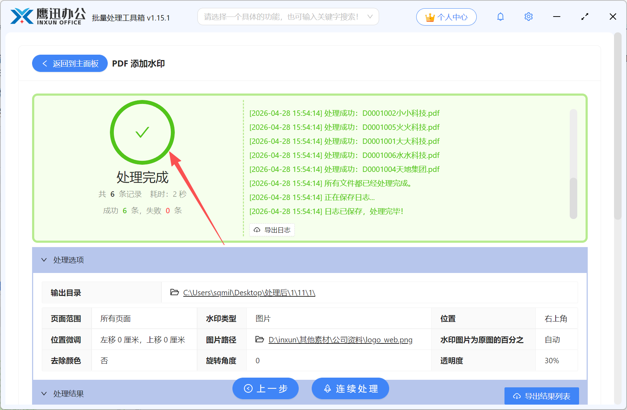Image resolution: width=627 pixels, height=410 pixels.
Task: Click the download icon on 导出日志
Action: point(257,230)
